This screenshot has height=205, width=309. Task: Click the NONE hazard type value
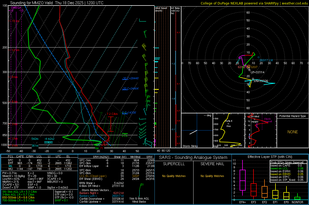tap(293, 132)
